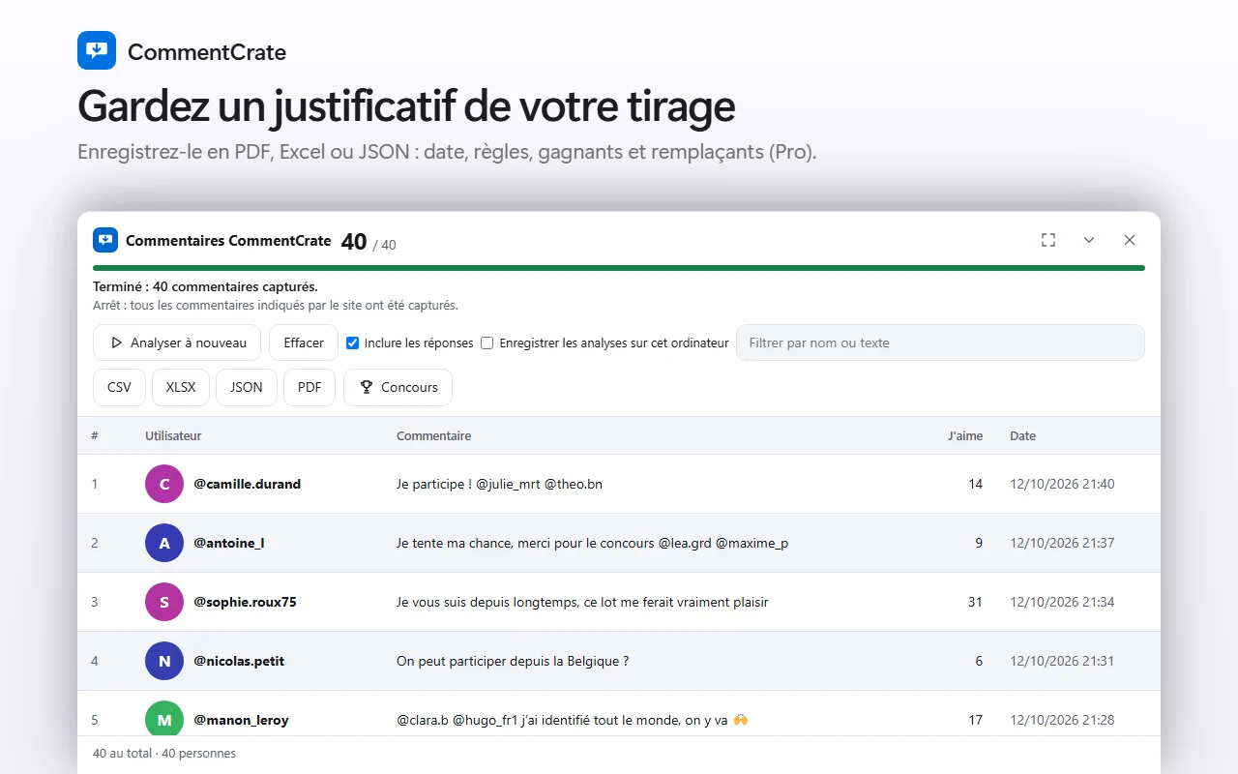Click the date '12/10/2026 21:40'

coord(1062,484)
